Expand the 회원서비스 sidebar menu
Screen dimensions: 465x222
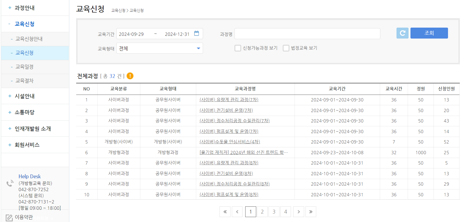35,145
